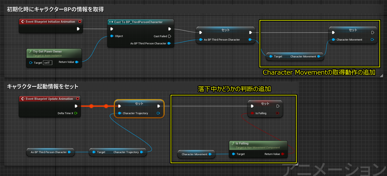The width and height of the screenshot is (387, 176).
Task: Click Character Movement input pin on Set node
Action: click(x=333, y=40)
